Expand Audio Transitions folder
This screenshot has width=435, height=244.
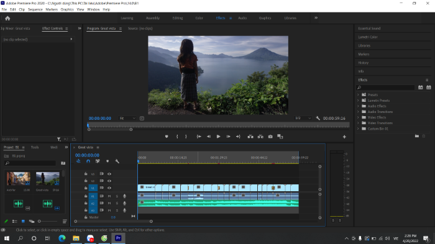358,112
